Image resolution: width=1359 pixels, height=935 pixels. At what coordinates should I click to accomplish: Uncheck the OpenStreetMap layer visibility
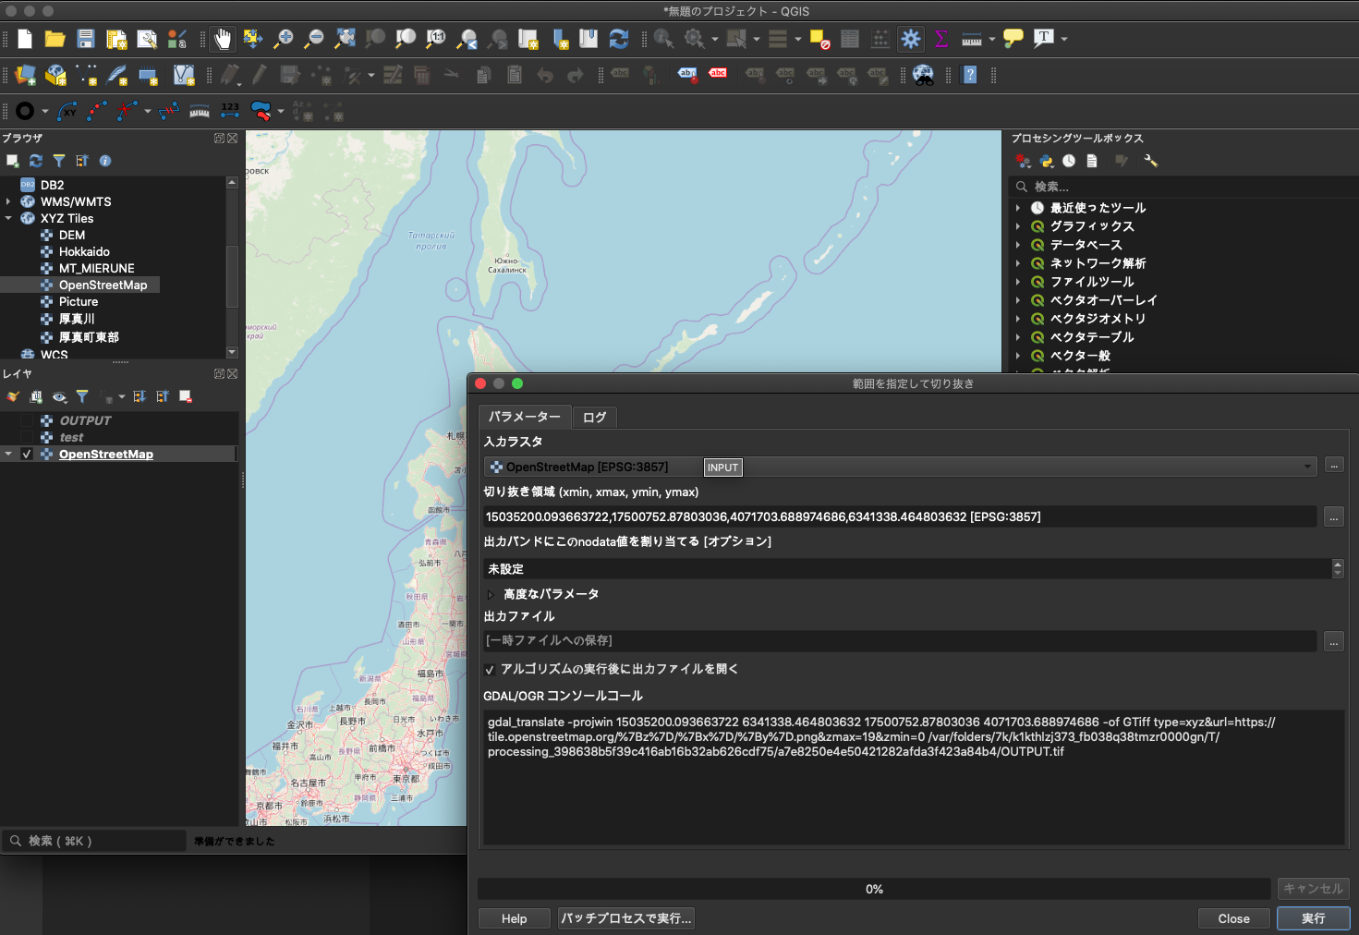[27, 454]
